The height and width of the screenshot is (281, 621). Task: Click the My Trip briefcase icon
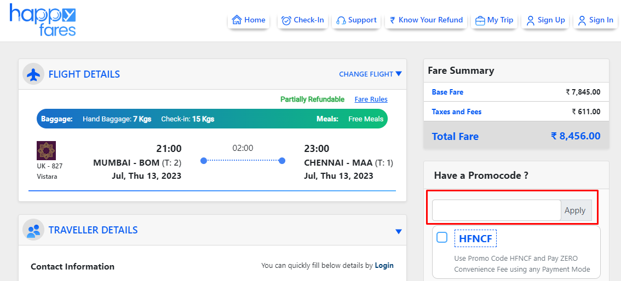[480, 20]
